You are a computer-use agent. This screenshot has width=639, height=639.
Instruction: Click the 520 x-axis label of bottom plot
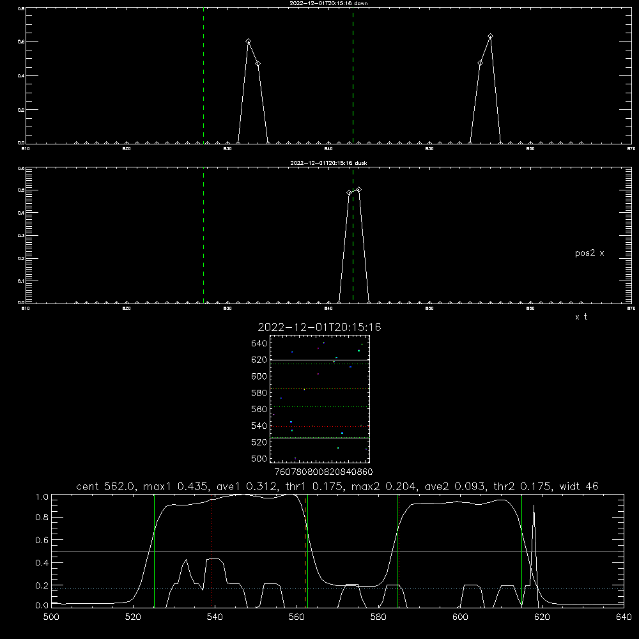click(133, 617)
